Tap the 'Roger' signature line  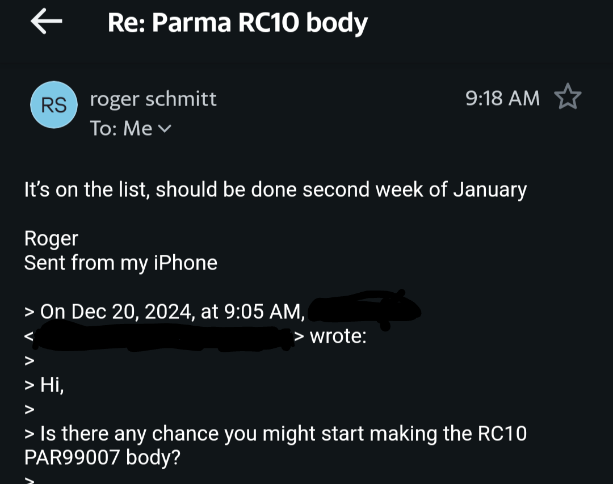[51, 238]
